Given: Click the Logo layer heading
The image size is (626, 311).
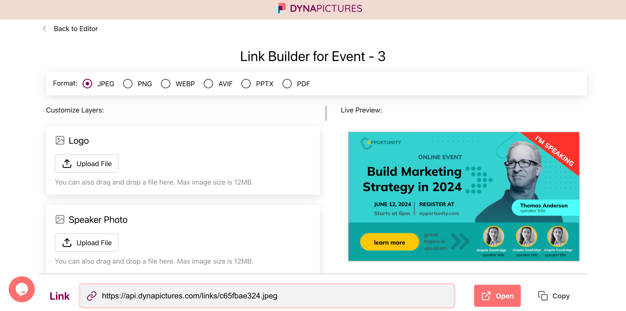Looking at the screenshot, I should (79, 141).
